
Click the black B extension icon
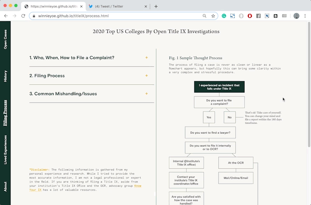click(276, 16)
